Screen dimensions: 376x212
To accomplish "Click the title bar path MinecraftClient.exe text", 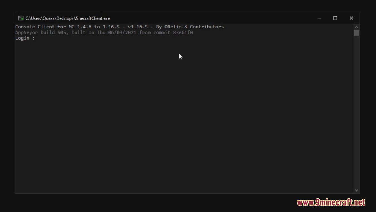I will (x=68, y=18).
